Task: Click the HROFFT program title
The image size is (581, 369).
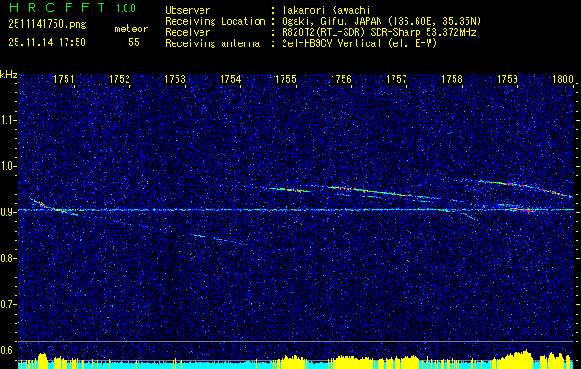Action: (x=57, y=7)
